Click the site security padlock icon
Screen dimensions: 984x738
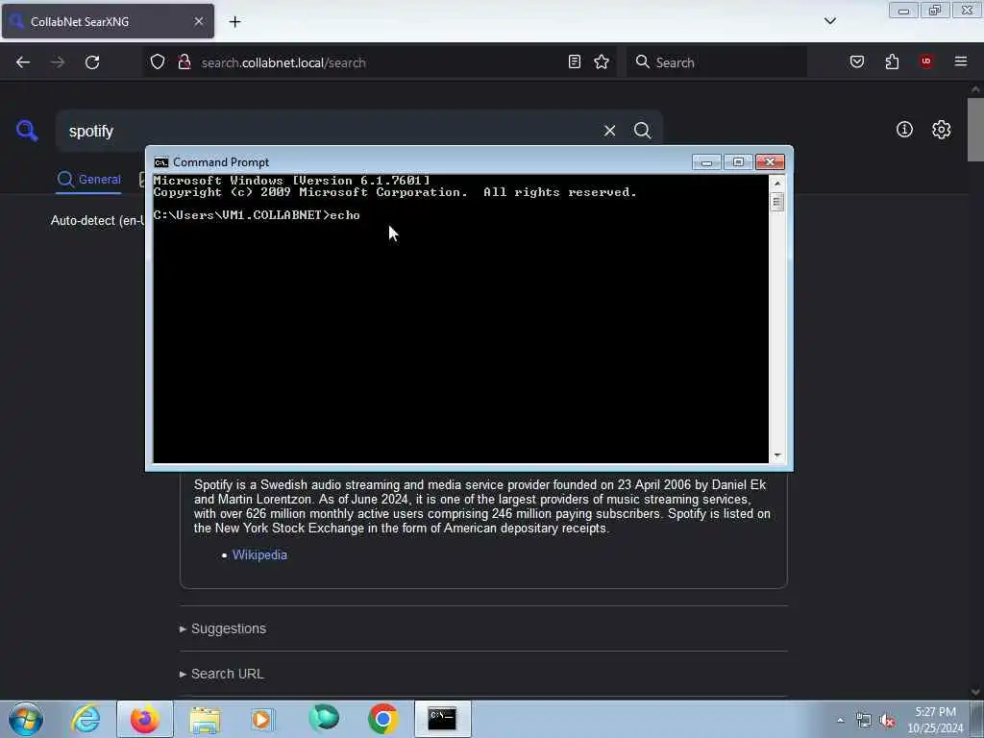(x=184, y=61)
